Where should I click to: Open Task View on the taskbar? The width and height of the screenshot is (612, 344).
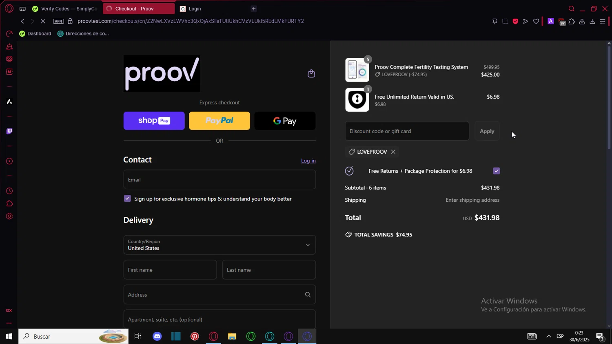coord(137,336)
